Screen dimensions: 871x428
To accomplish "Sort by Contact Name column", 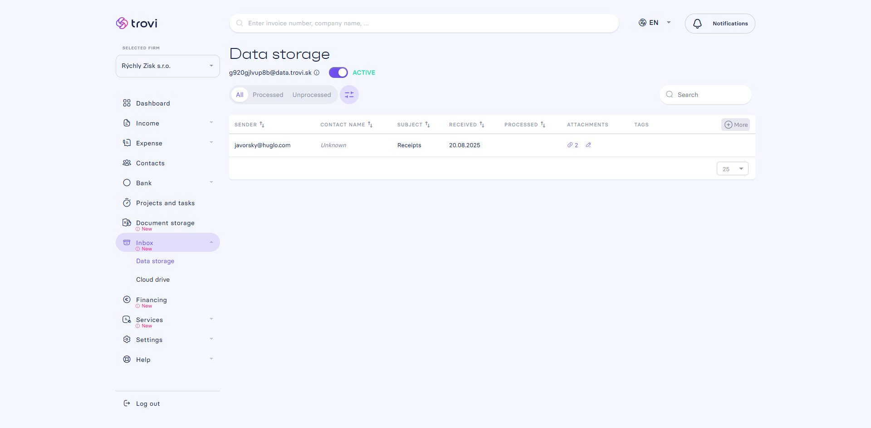I will (x=370, y=125).
